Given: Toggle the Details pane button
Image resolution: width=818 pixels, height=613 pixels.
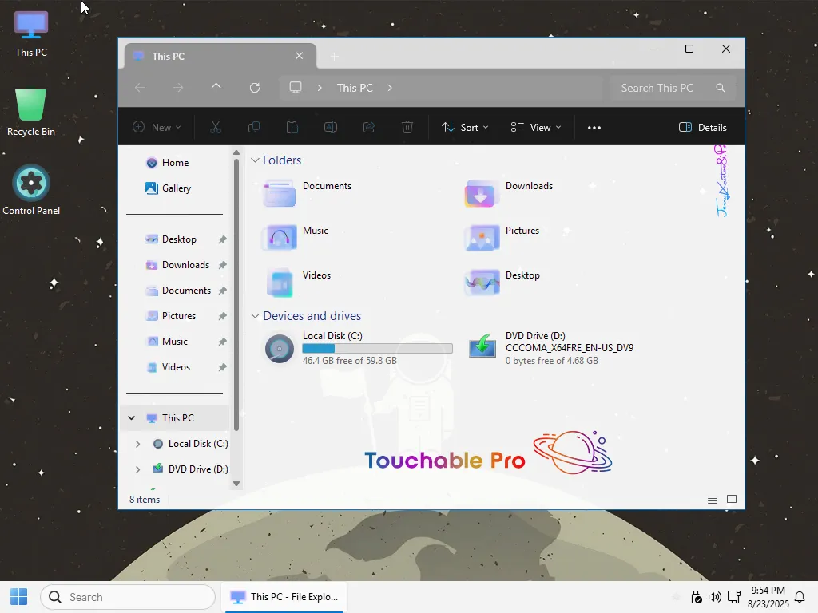Looking at the screenshot, I should [x=702, y=127].
